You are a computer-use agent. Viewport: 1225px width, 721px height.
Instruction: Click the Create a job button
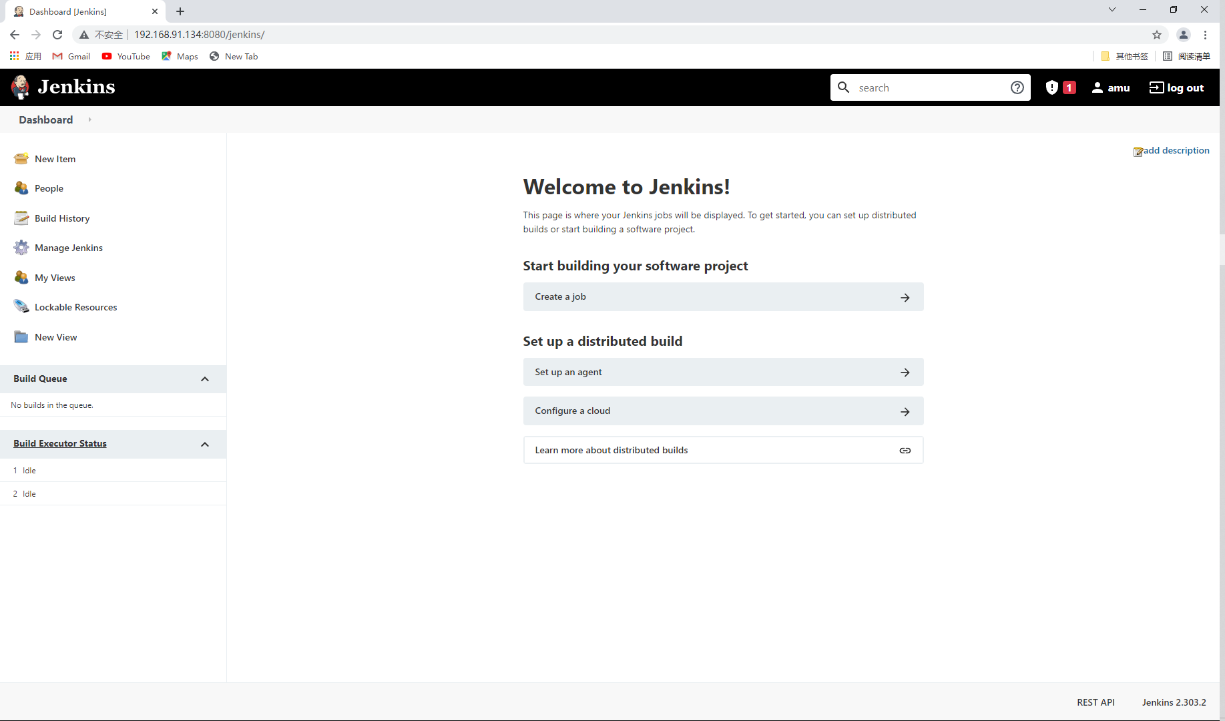pyautogui.click(x=723, y=297)
